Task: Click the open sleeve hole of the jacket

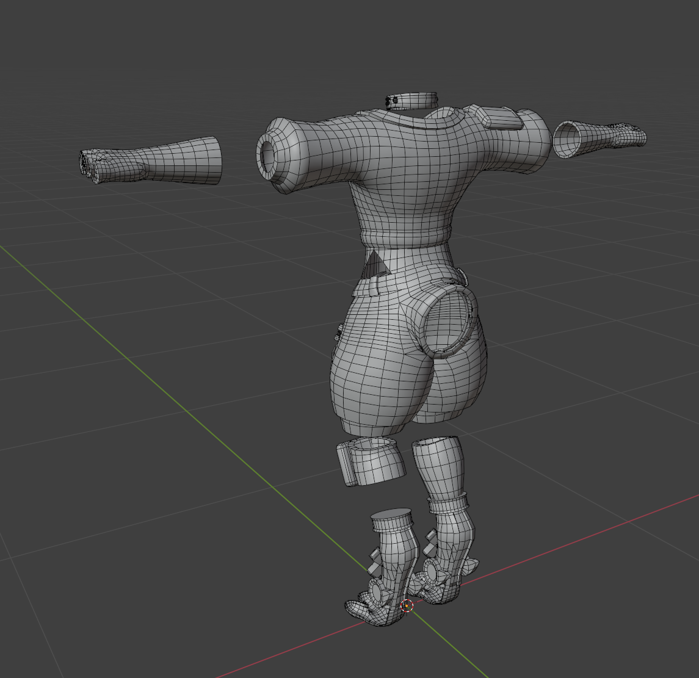Action: point(269,153)
